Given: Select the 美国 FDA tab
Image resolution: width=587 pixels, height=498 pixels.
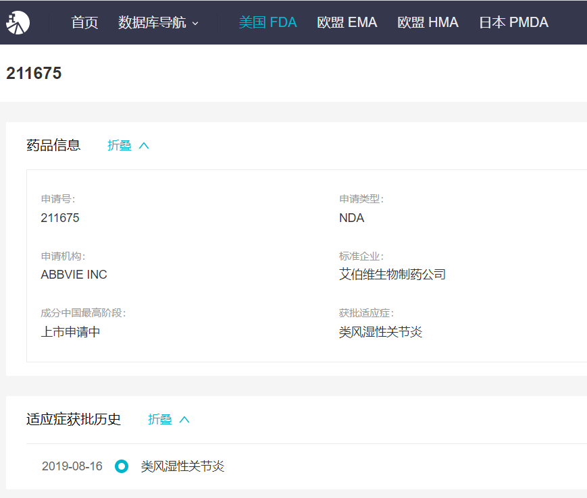Looking at the screenshot, I should (x=267, y=22).
